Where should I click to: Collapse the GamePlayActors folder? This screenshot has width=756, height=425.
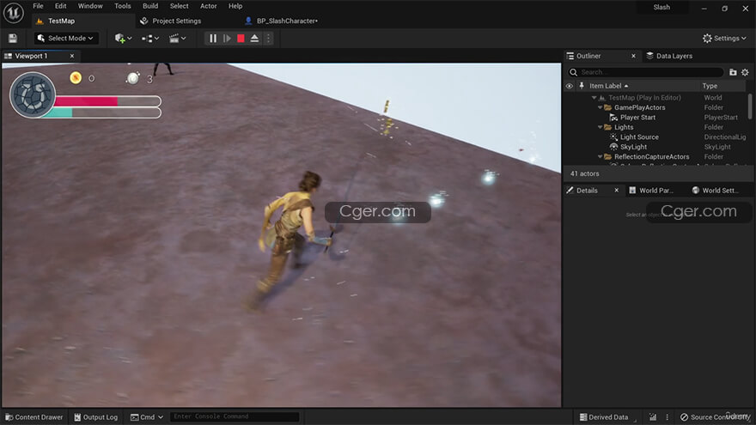601,107
